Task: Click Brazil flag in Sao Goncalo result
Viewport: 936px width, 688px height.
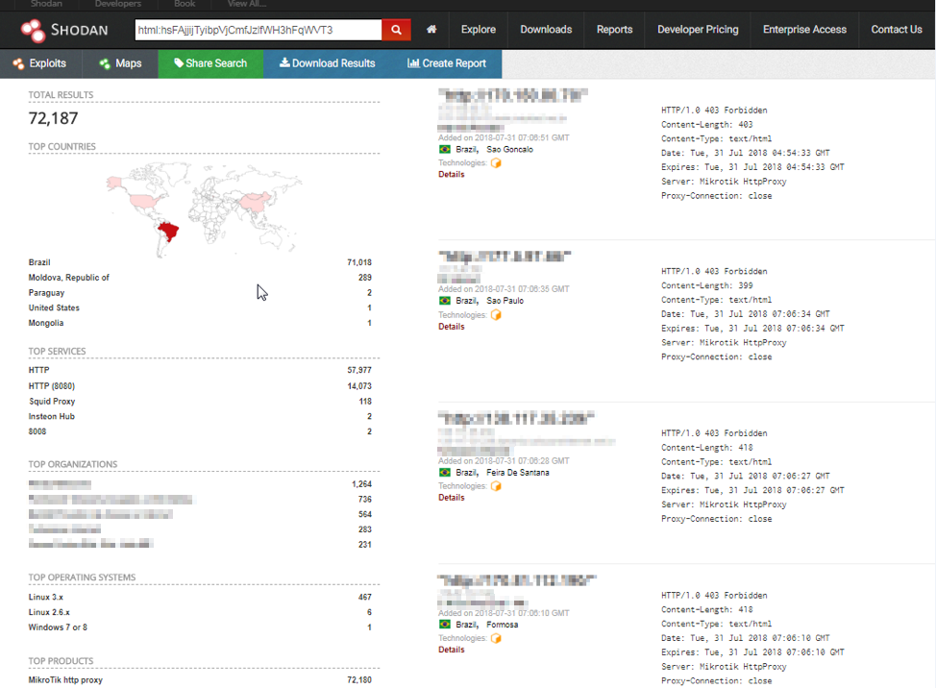Action: (445, 150)
